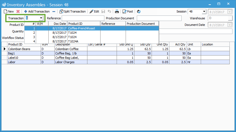Close the Inventory Assemblies window

coord(228,4)
